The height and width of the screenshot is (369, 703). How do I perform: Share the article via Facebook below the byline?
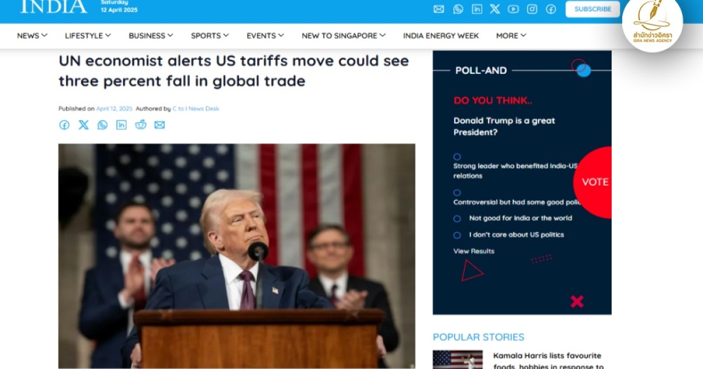pyautogui.click(x=64, y=124)
